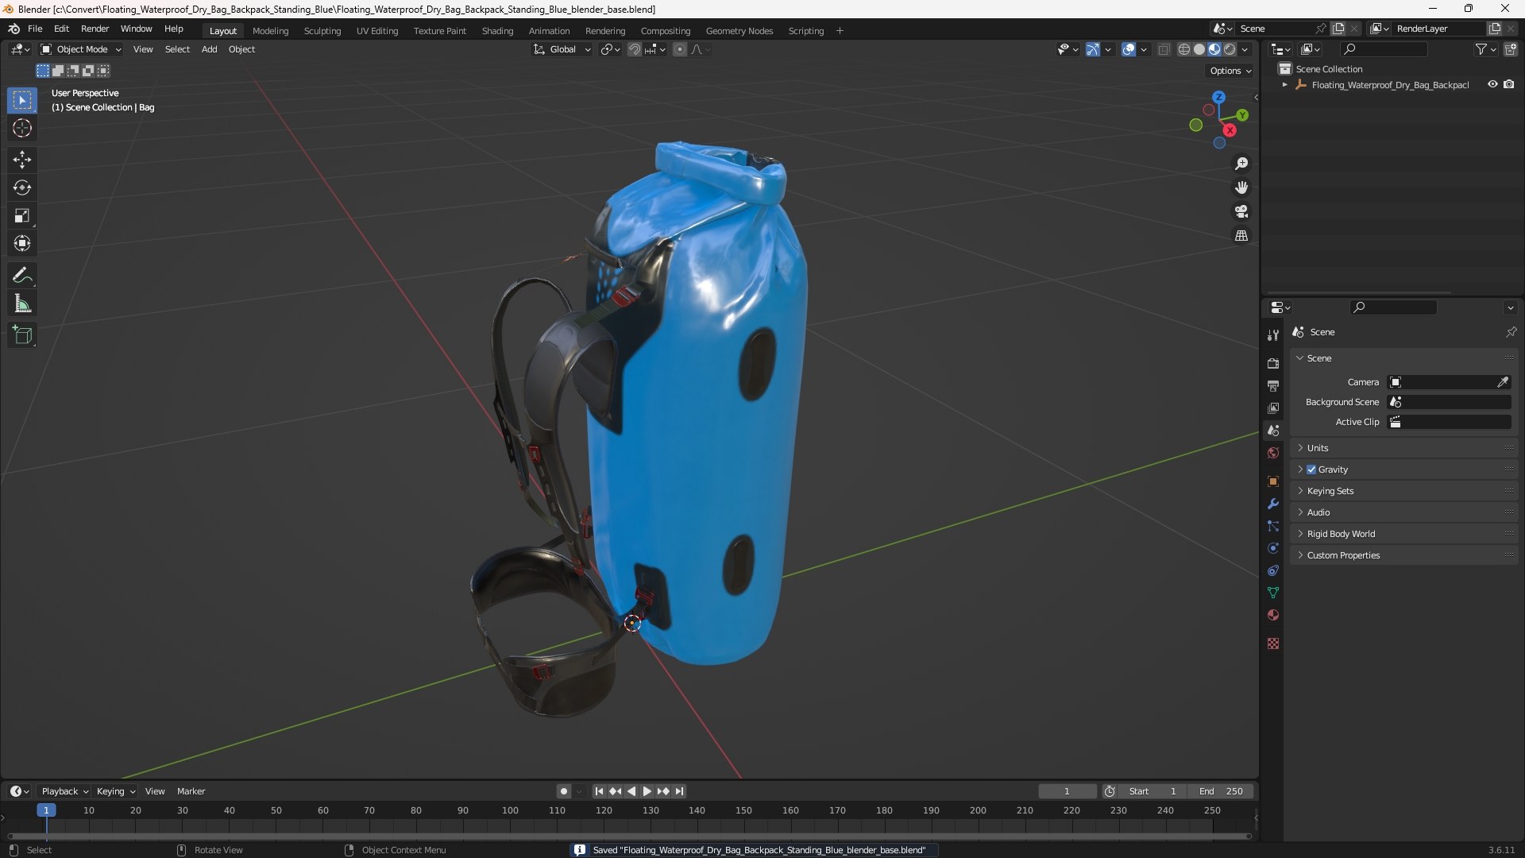Select the Annotate pencil tool
Image resolution: width=1525 pixels, height=858 pixels.
pyautogui.click(x=22, y=276)
